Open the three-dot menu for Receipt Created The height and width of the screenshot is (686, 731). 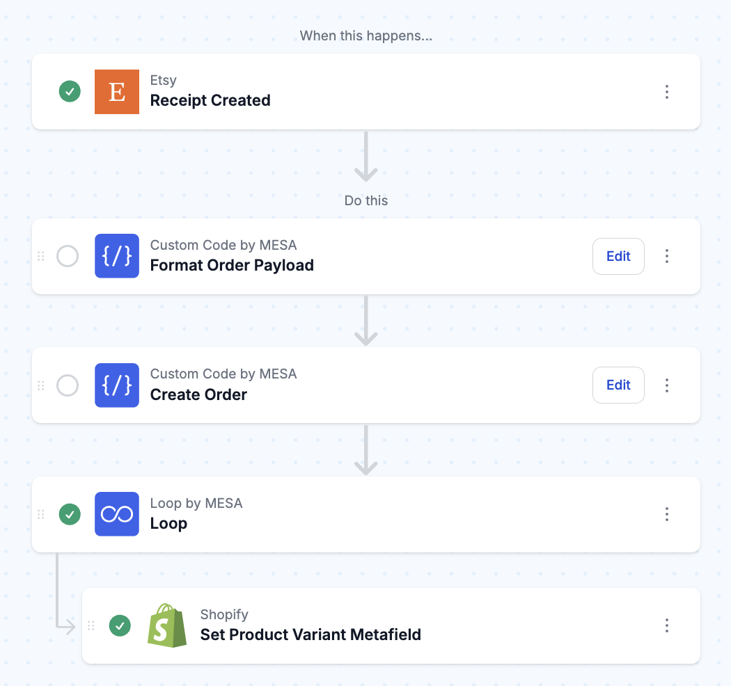point(667,92)
